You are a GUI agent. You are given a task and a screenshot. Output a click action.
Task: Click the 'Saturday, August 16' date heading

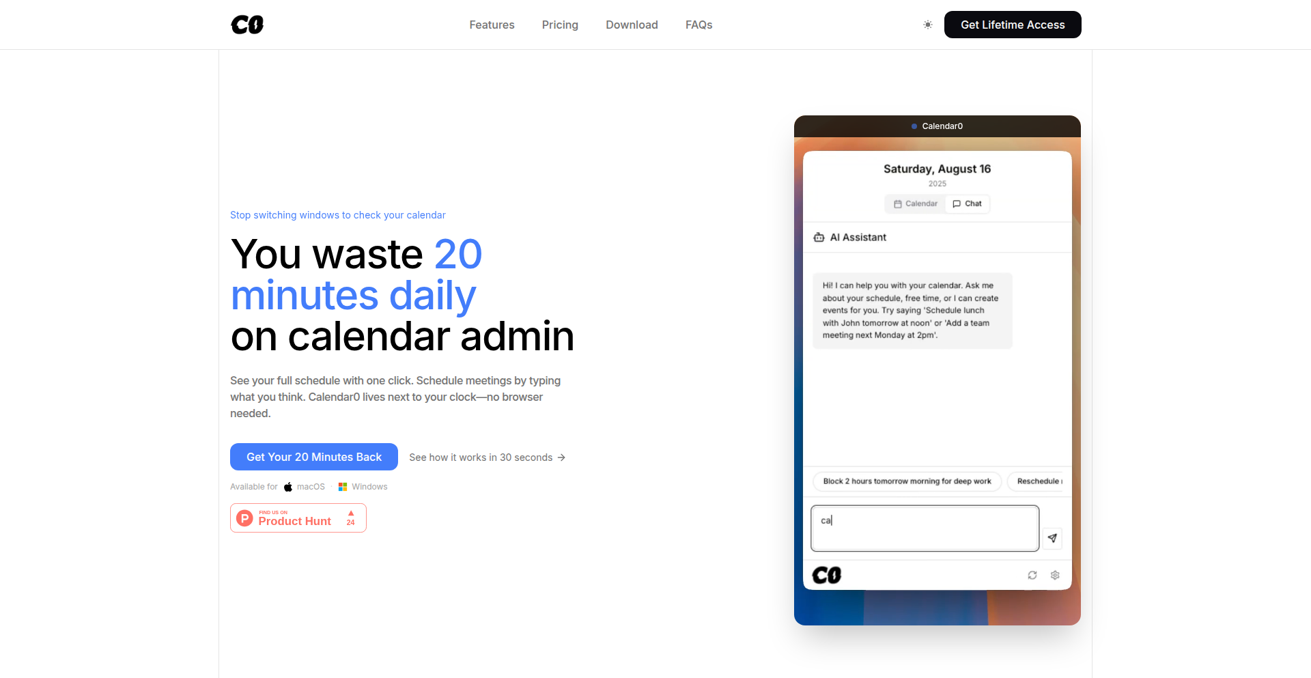(937, 169)
